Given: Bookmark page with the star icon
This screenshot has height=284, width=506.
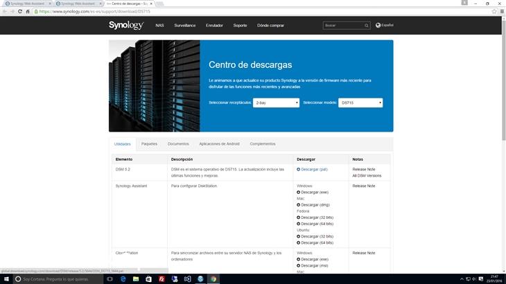Looking at the screenshot, I should 491,11.
